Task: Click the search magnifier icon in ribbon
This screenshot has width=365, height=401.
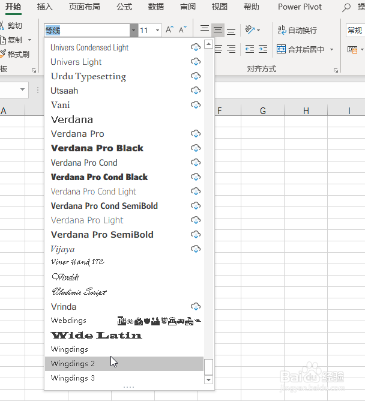Action: [346, 7]
